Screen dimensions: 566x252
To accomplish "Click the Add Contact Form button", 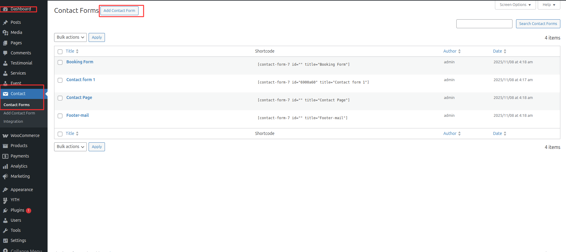I will tap(119, 11).
